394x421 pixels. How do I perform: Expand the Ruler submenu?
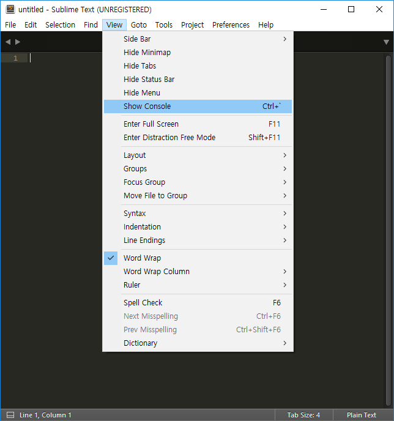pos(198,285)
